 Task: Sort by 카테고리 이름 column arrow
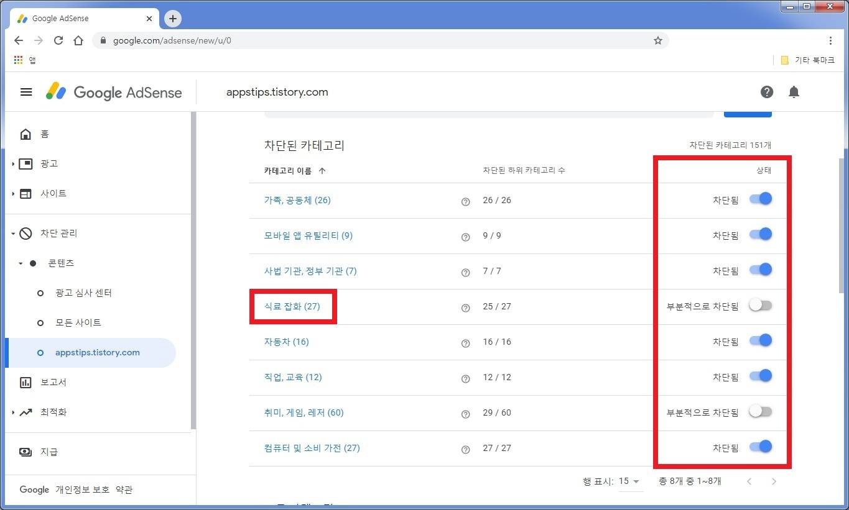click(x=322, y=171)
